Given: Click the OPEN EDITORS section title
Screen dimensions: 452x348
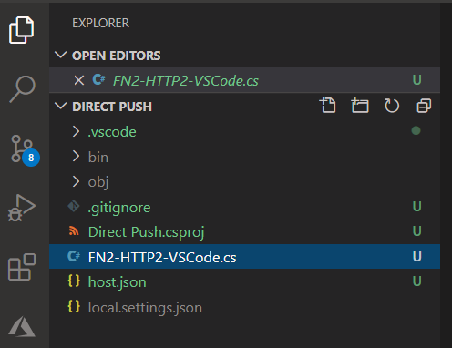Looking at the screenshot, I should click(x=117, y=56).
